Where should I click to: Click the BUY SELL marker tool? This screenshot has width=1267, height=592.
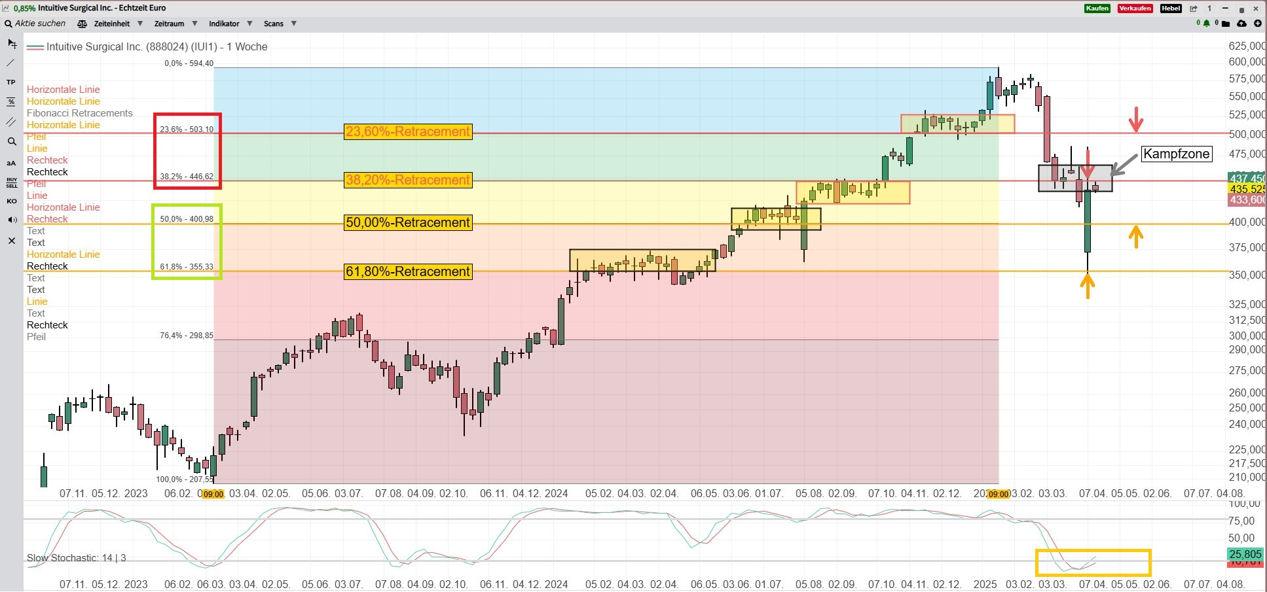(x=12, y=183)
